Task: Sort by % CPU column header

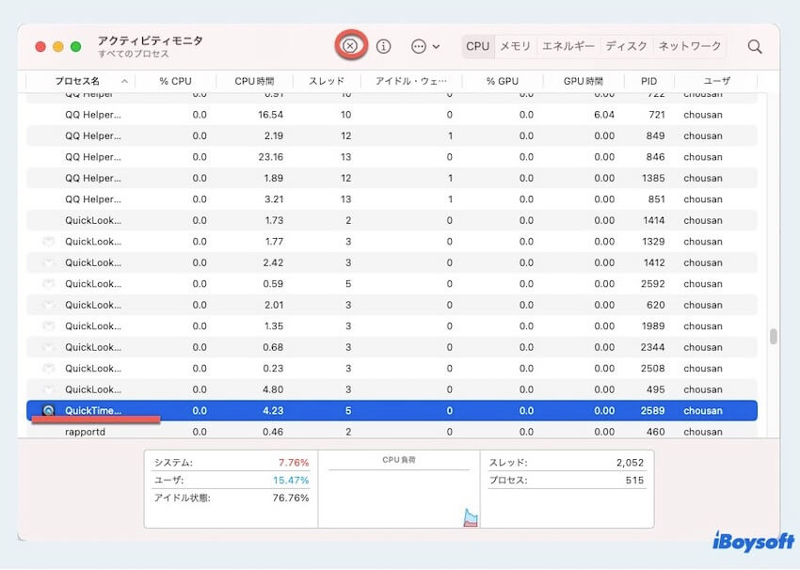Action: [175, 81]
